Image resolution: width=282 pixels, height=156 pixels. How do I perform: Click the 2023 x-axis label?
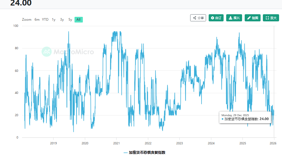click(179, 143)
